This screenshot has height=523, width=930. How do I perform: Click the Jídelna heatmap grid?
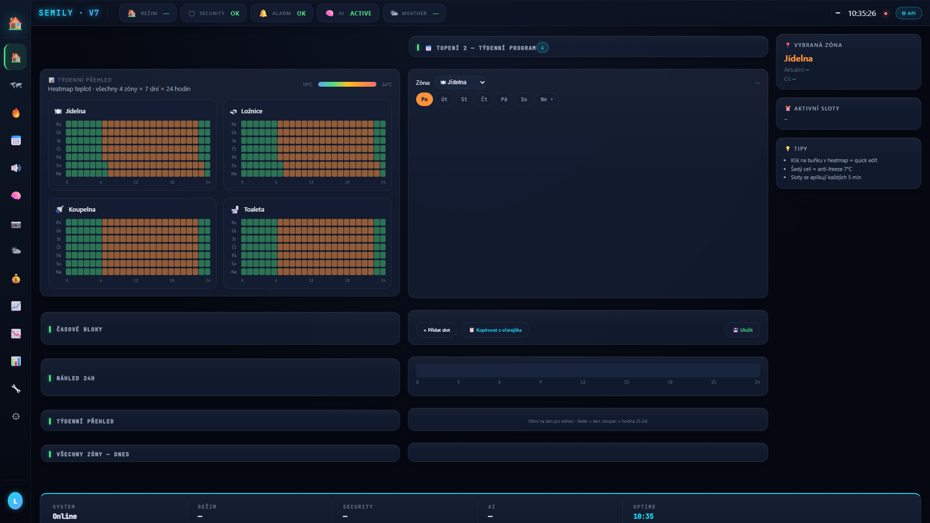[138, 149]
